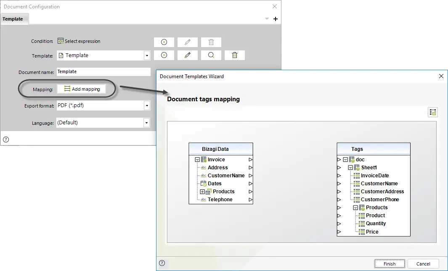Image resolution: width=448 pixels, height=271 pixels.
Task: Add a new tab with plus icon
Action: tap(276, 19)
